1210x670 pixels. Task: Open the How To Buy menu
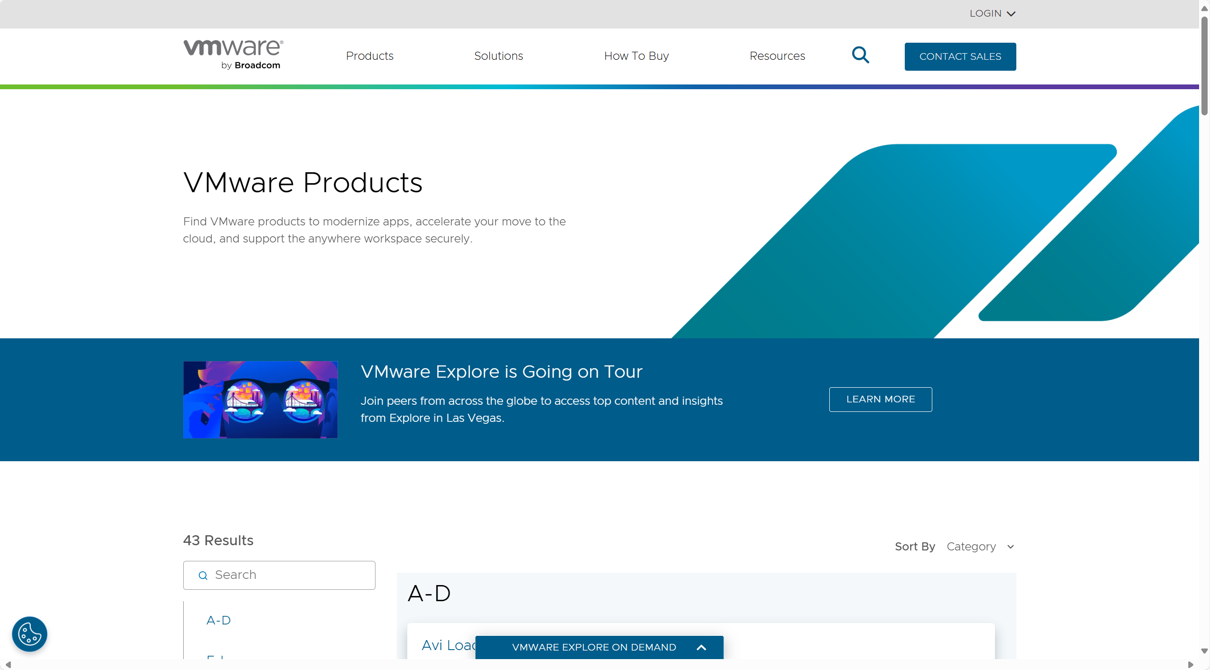(636, 56)
